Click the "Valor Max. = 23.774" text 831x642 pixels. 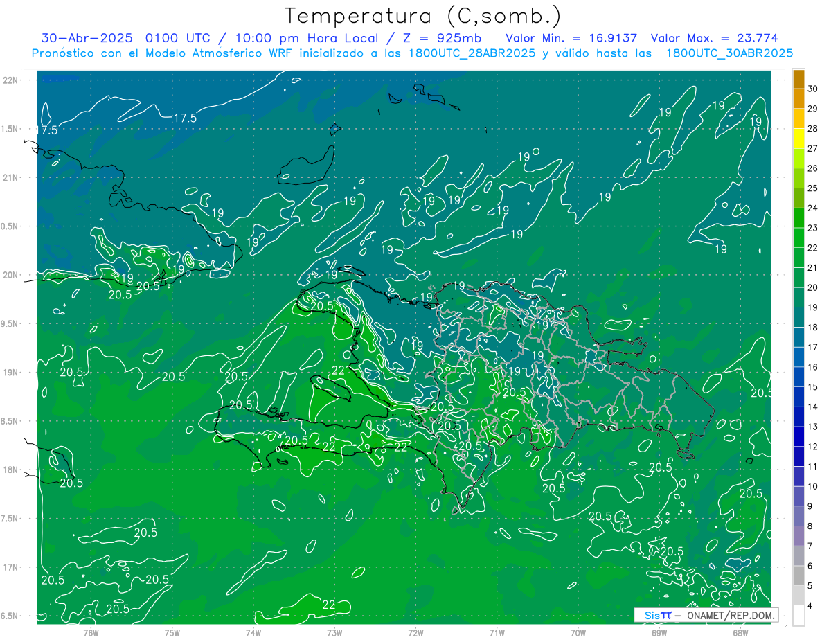point(714,38)
